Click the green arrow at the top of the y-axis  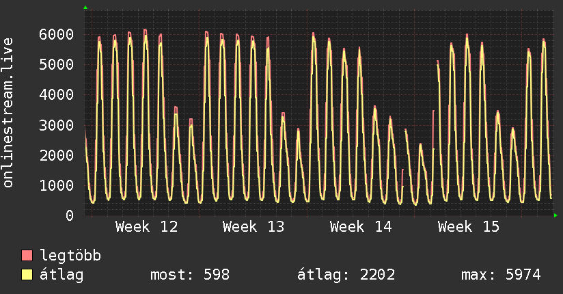(85, 8)
